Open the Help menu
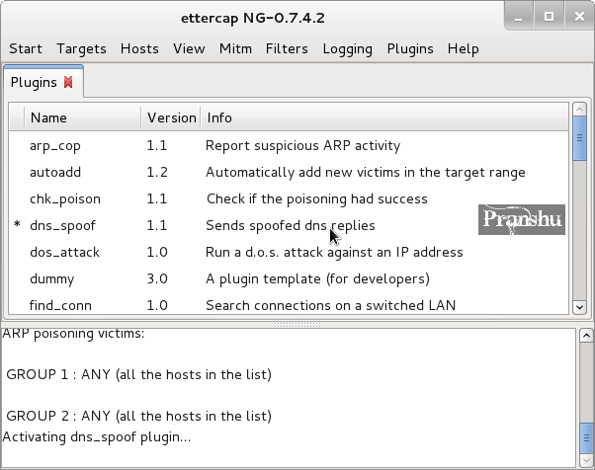The image size is (595, 470). point(463,49)
